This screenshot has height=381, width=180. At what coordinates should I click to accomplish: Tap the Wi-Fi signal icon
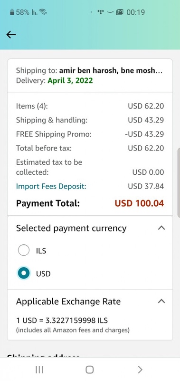[43, 12]
